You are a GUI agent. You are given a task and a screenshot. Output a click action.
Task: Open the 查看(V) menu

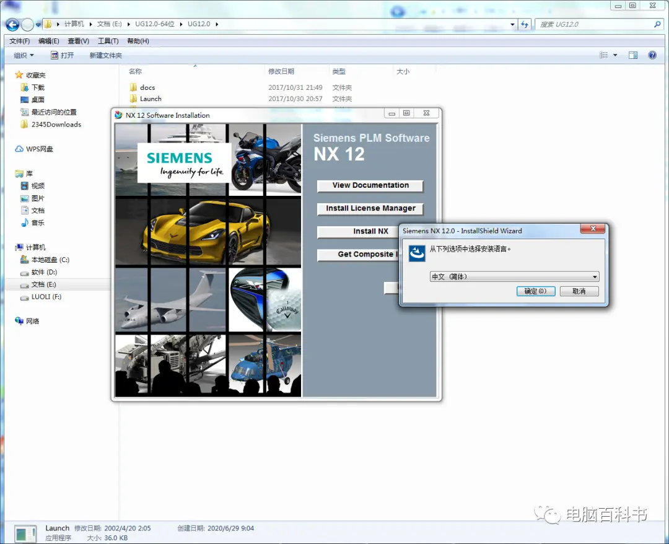click(x=79, y=41)
